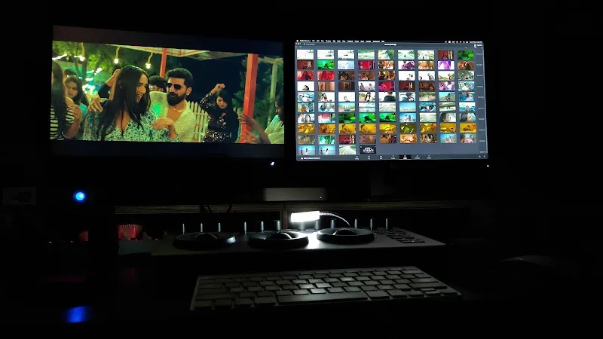Select the highlighted Color page icon

[x=405, y=157]
